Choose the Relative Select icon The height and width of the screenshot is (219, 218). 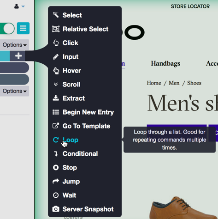[56, 29]
